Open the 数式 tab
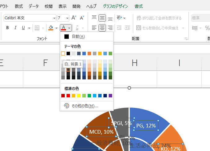Viewport: 210px width, 151px height. pos(19,6)
